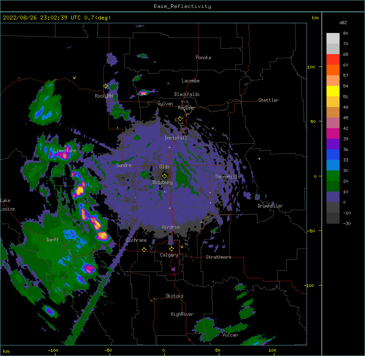Pick the light gray 70-80 dBZ legend band
The height and width of the screenshot is (356, 365).
click(x=333, y=38)
